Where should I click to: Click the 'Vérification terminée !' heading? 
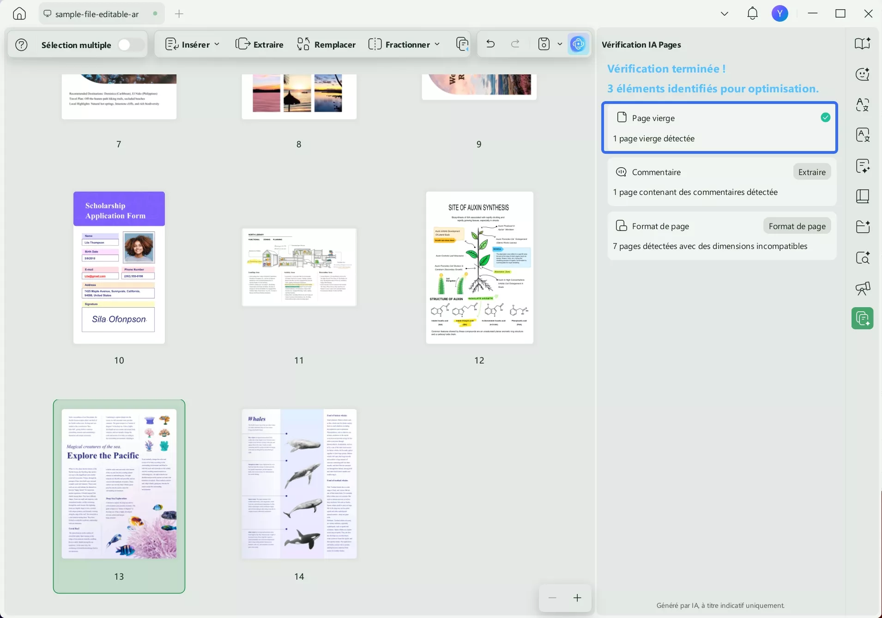[666, 69]
